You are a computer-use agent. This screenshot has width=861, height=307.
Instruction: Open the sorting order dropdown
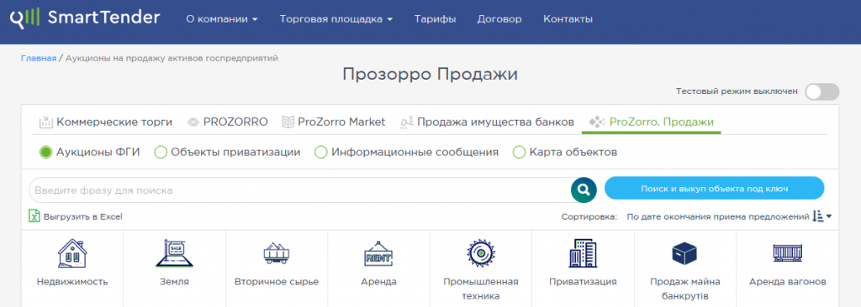729,217
